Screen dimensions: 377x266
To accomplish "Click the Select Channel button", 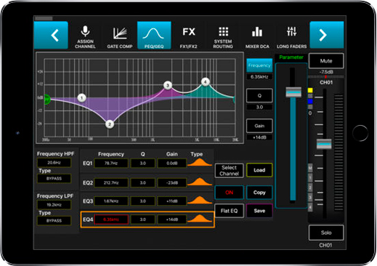I will (x=229, y=171).
